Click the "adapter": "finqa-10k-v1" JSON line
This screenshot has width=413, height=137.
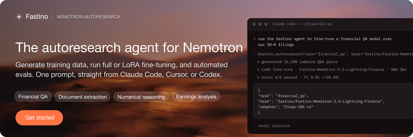click(286, 107)
